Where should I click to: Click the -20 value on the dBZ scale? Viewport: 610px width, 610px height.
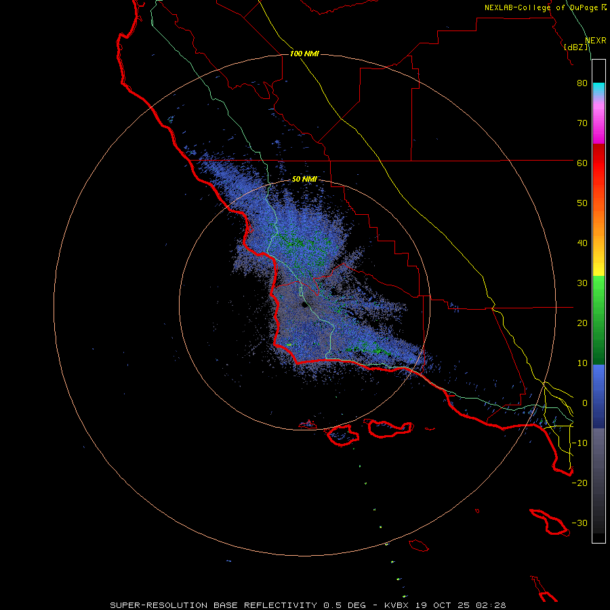579,483
